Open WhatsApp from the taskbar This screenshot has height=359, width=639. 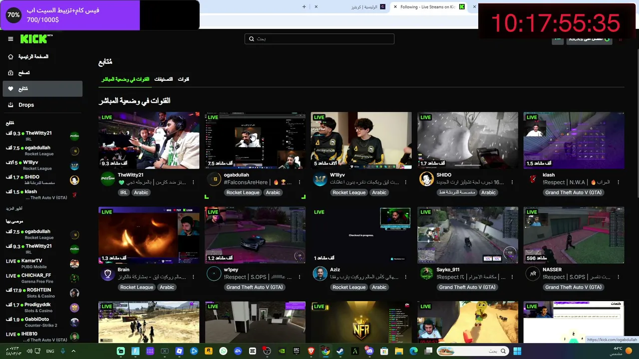(x=223, y=351)
